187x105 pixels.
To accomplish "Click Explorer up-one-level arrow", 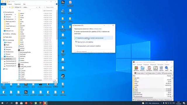I will (10, 7).
